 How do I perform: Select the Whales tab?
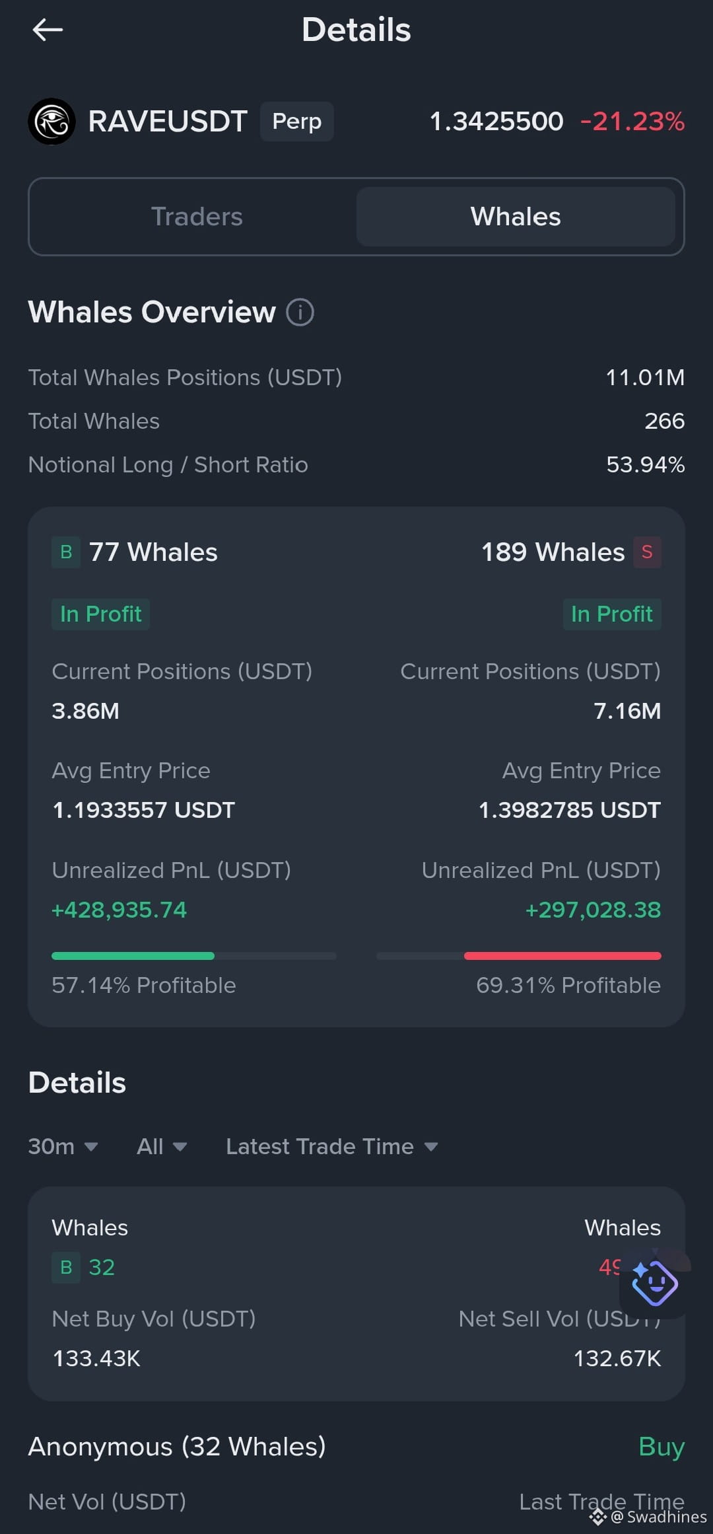point(516,217)
